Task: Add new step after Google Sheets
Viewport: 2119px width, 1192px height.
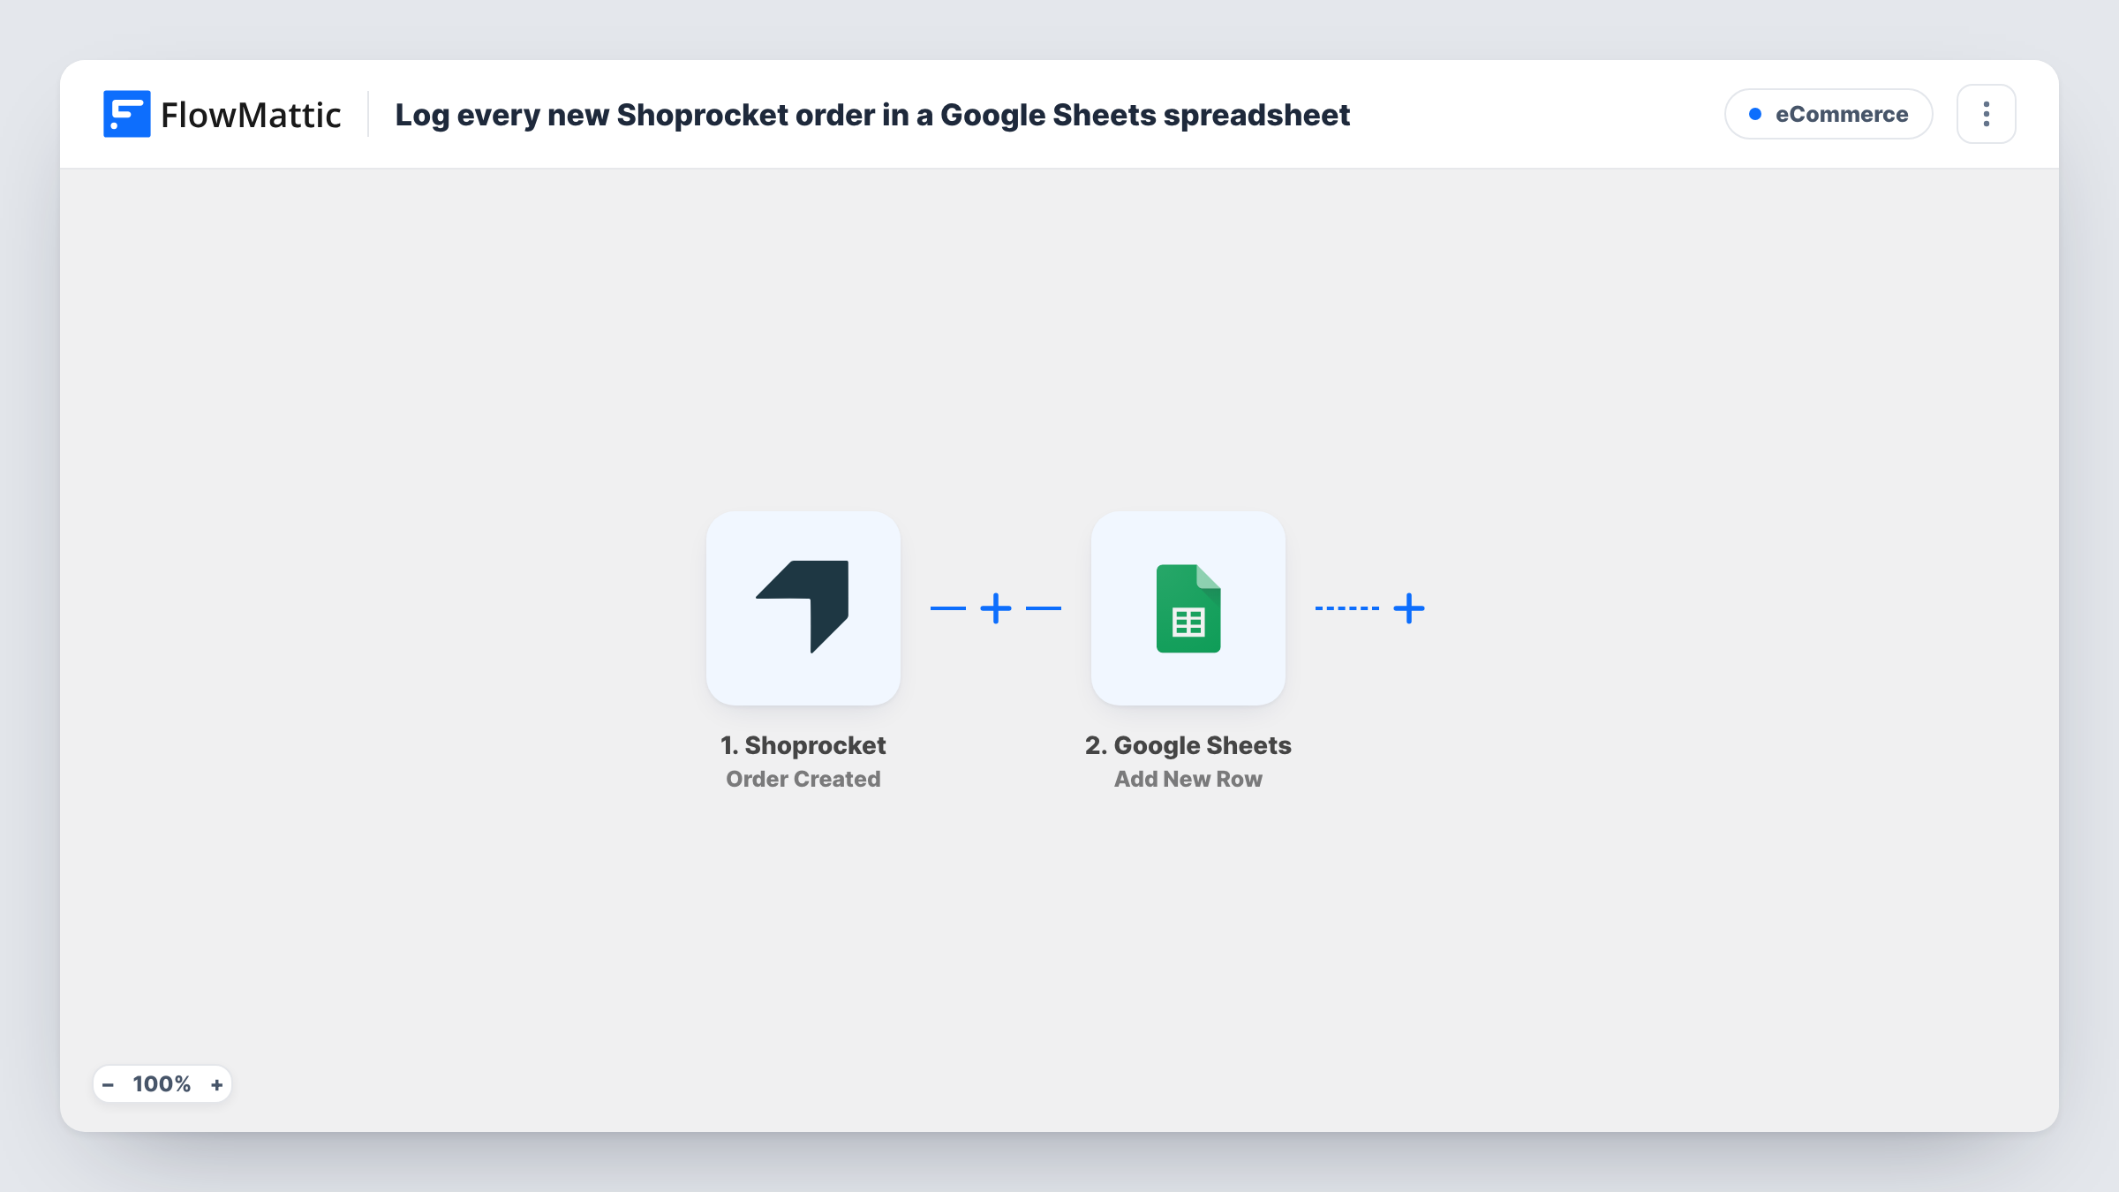Action: [x=1409, y=608]
